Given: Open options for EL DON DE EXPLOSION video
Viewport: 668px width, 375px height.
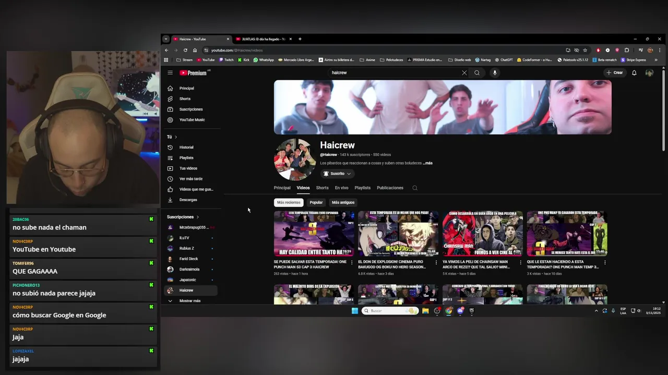Looking at the screenshot, I should point(436,262).
